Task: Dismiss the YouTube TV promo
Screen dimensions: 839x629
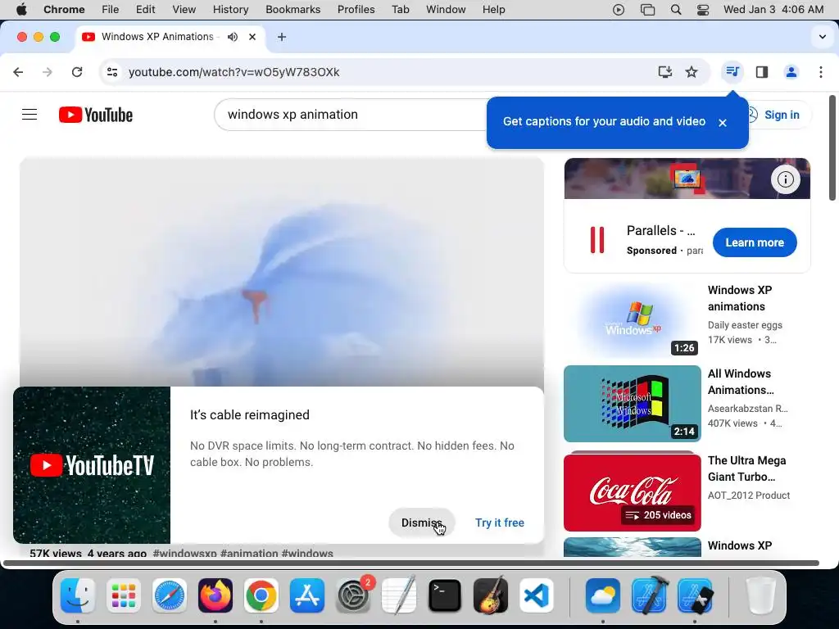Action: coord(422,523)
